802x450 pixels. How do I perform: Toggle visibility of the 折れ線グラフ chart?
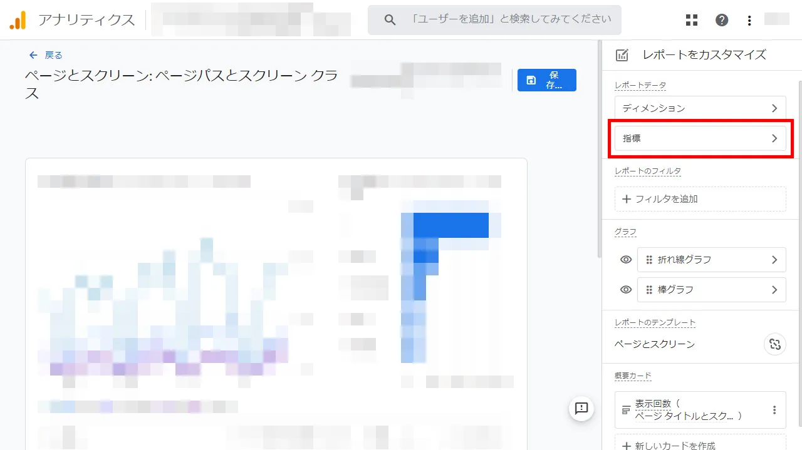click(x=625, y=259)
